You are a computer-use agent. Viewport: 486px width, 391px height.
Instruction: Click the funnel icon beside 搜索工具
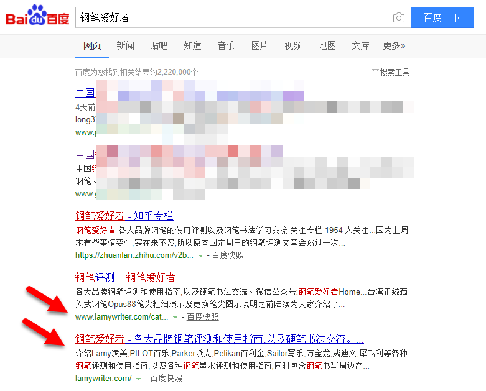375,73
